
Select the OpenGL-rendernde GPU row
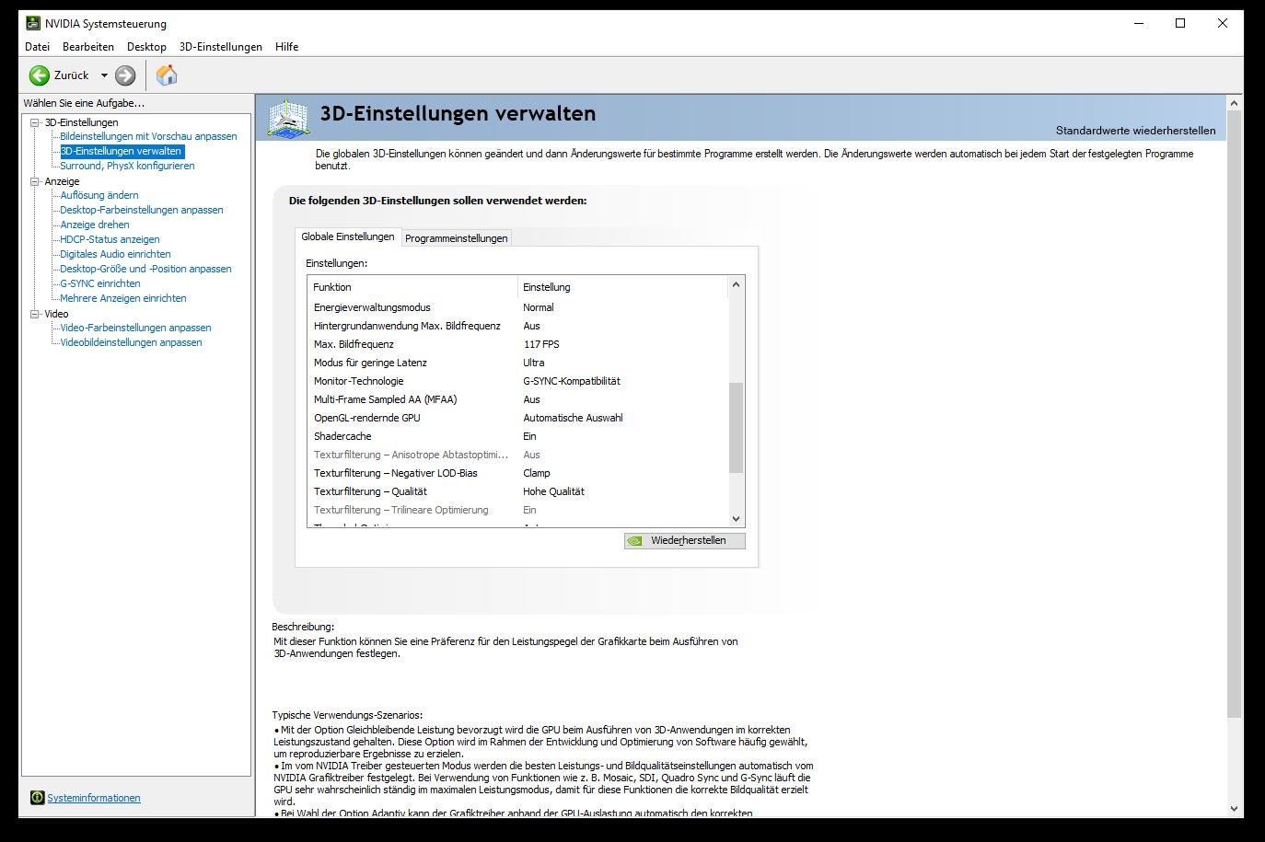(518, 418)
